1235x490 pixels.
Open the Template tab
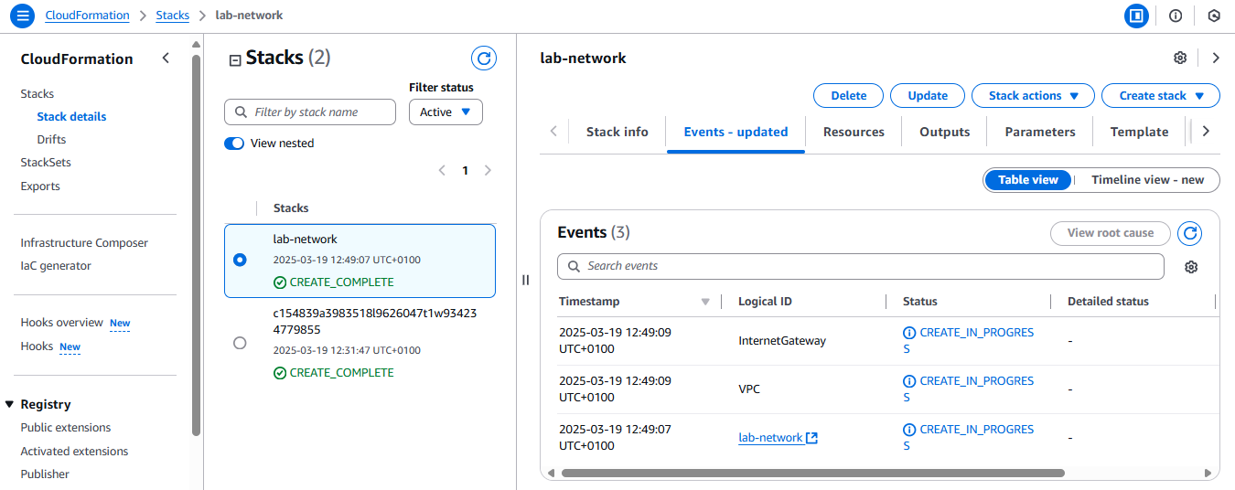coord(1139,132)
